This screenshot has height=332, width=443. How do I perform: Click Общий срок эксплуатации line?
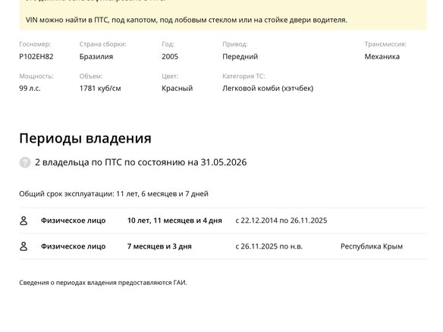click(x=114, y=194)
